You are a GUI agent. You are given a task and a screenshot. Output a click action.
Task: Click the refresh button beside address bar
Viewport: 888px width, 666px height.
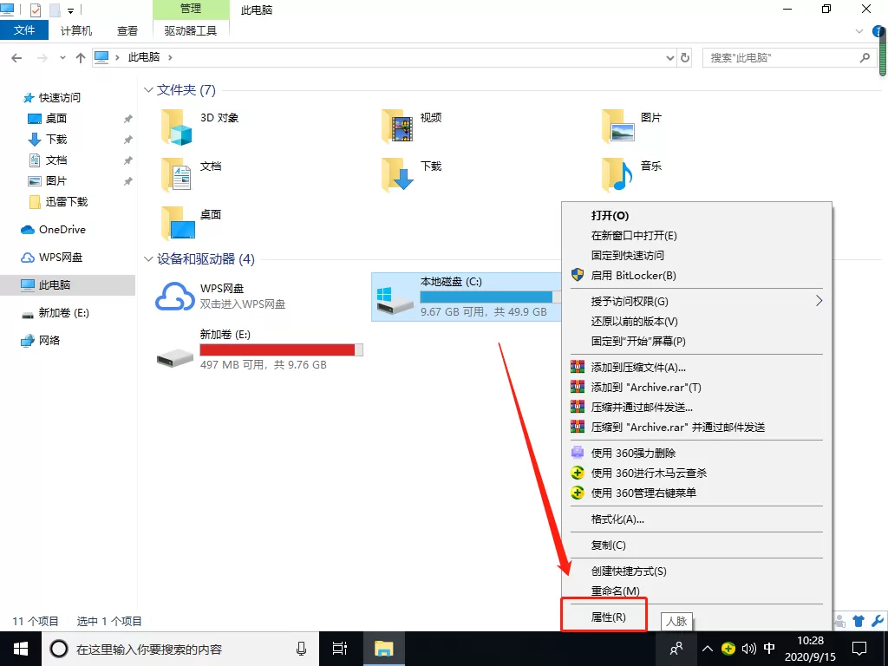685,58
